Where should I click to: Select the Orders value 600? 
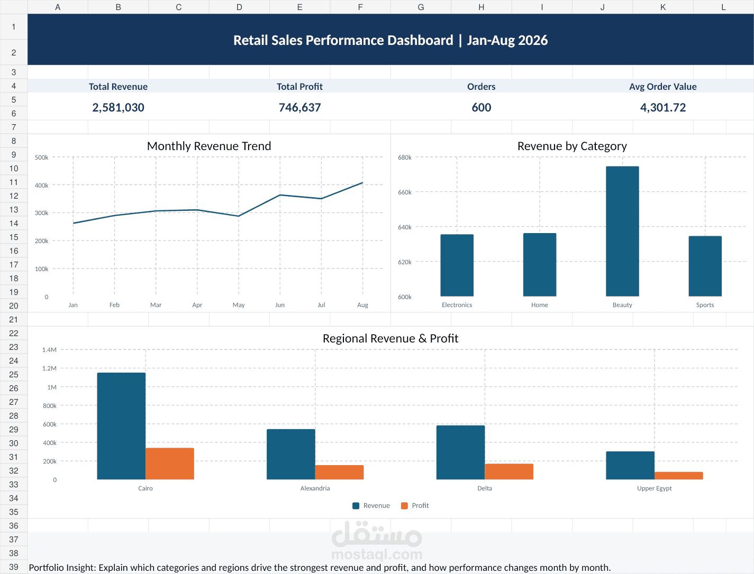point(482,107)
